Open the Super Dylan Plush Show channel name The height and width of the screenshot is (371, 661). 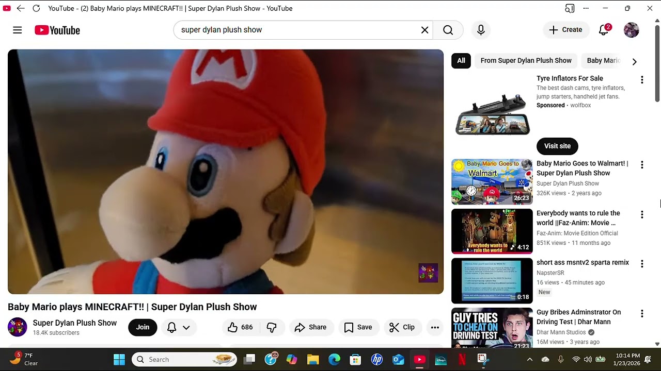click(x=75, y=323)
